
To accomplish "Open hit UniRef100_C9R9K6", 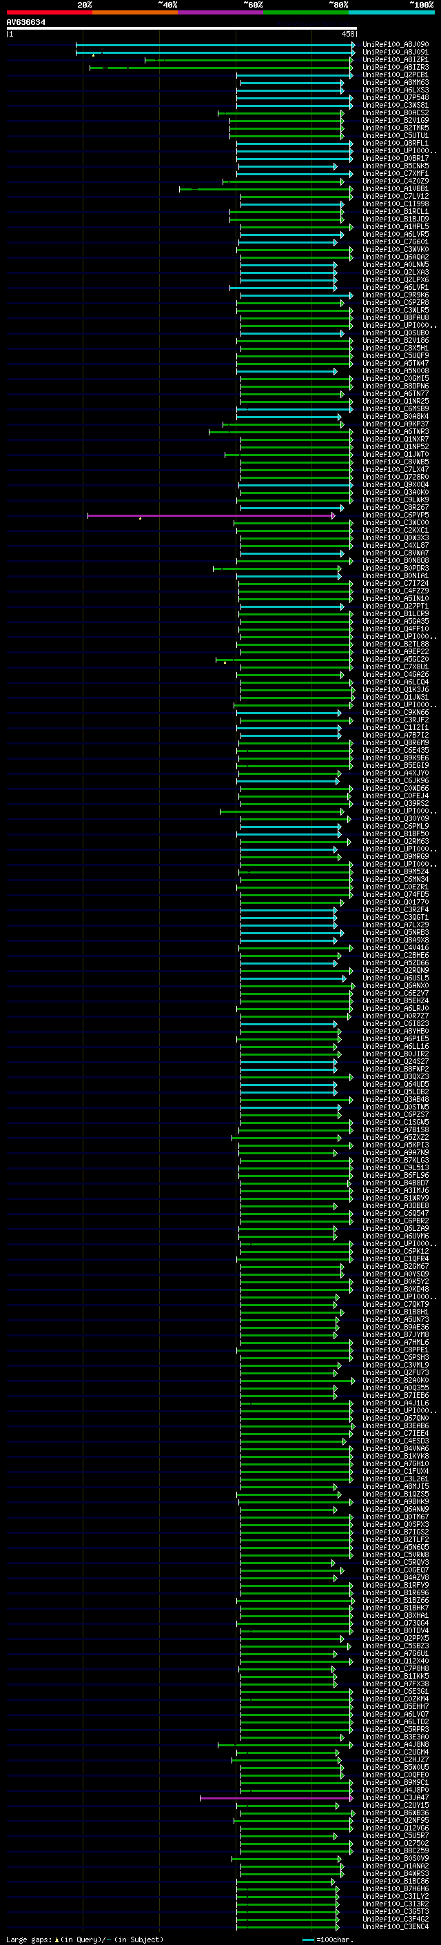I will pyautogui.click(x=395, y=295).
